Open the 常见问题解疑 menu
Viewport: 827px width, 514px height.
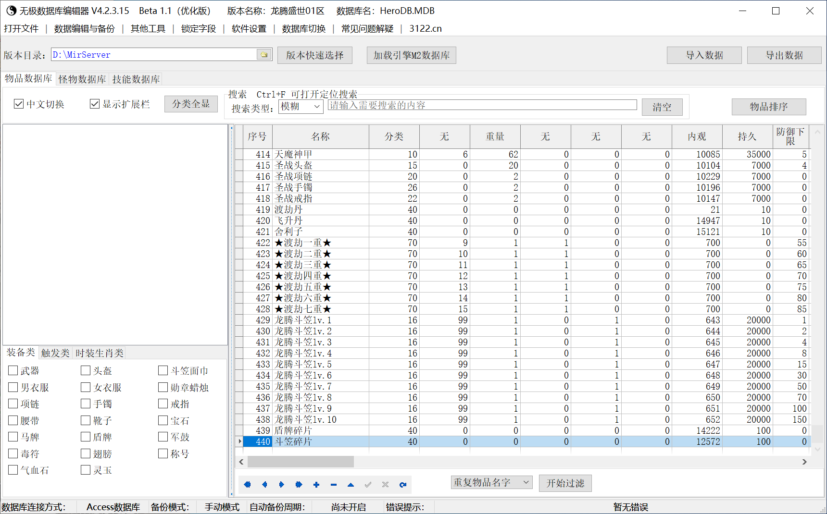367,28
